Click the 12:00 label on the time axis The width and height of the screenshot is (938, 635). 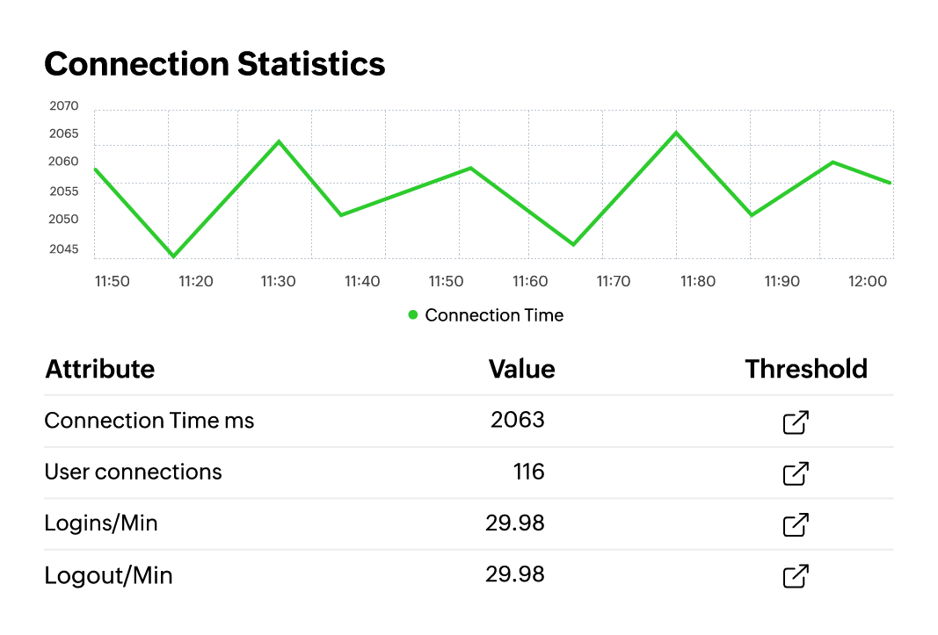(x=868, y=281)
